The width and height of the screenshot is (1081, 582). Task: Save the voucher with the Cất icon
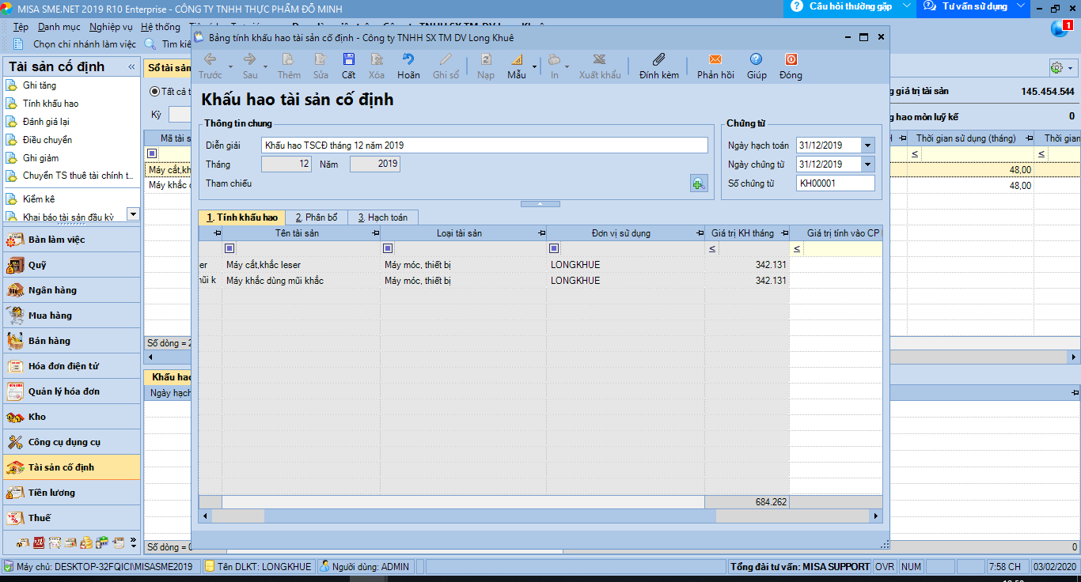tap(348, 59)
